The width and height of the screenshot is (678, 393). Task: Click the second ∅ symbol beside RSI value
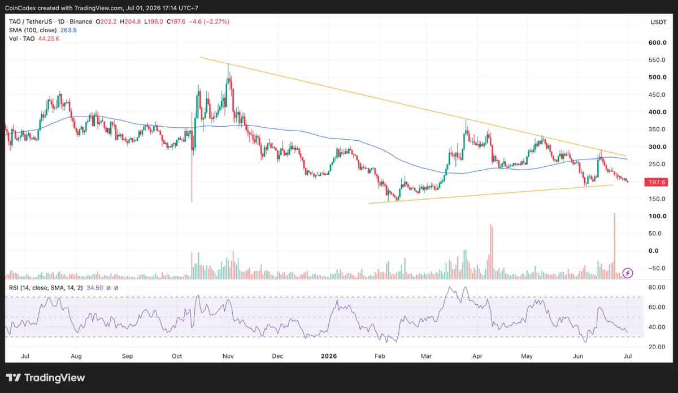116,288
